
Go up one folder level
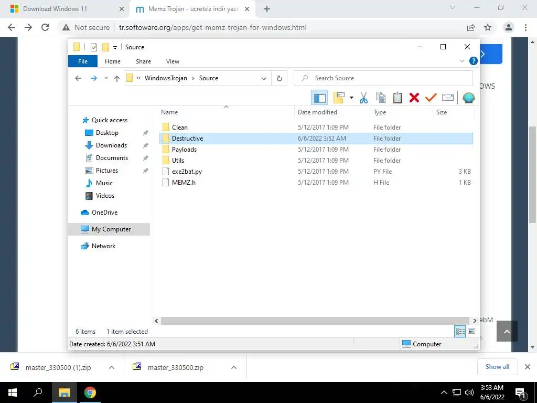(x=117, y=79)
